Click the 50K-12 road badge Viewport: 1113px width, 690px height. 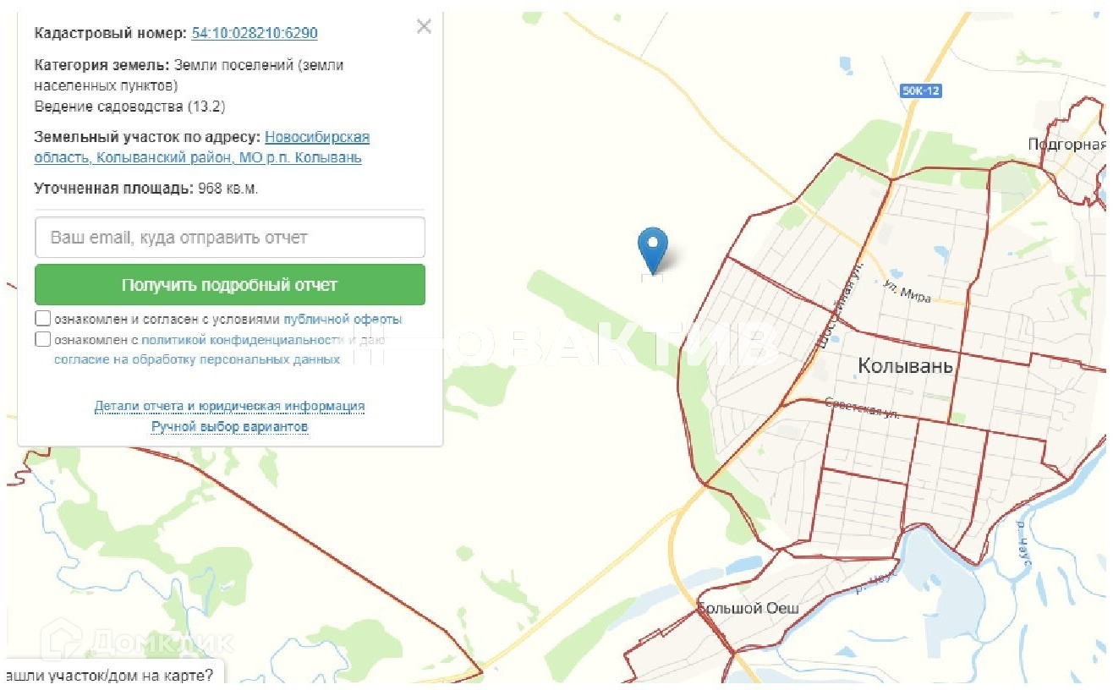[x=920, y=90]
